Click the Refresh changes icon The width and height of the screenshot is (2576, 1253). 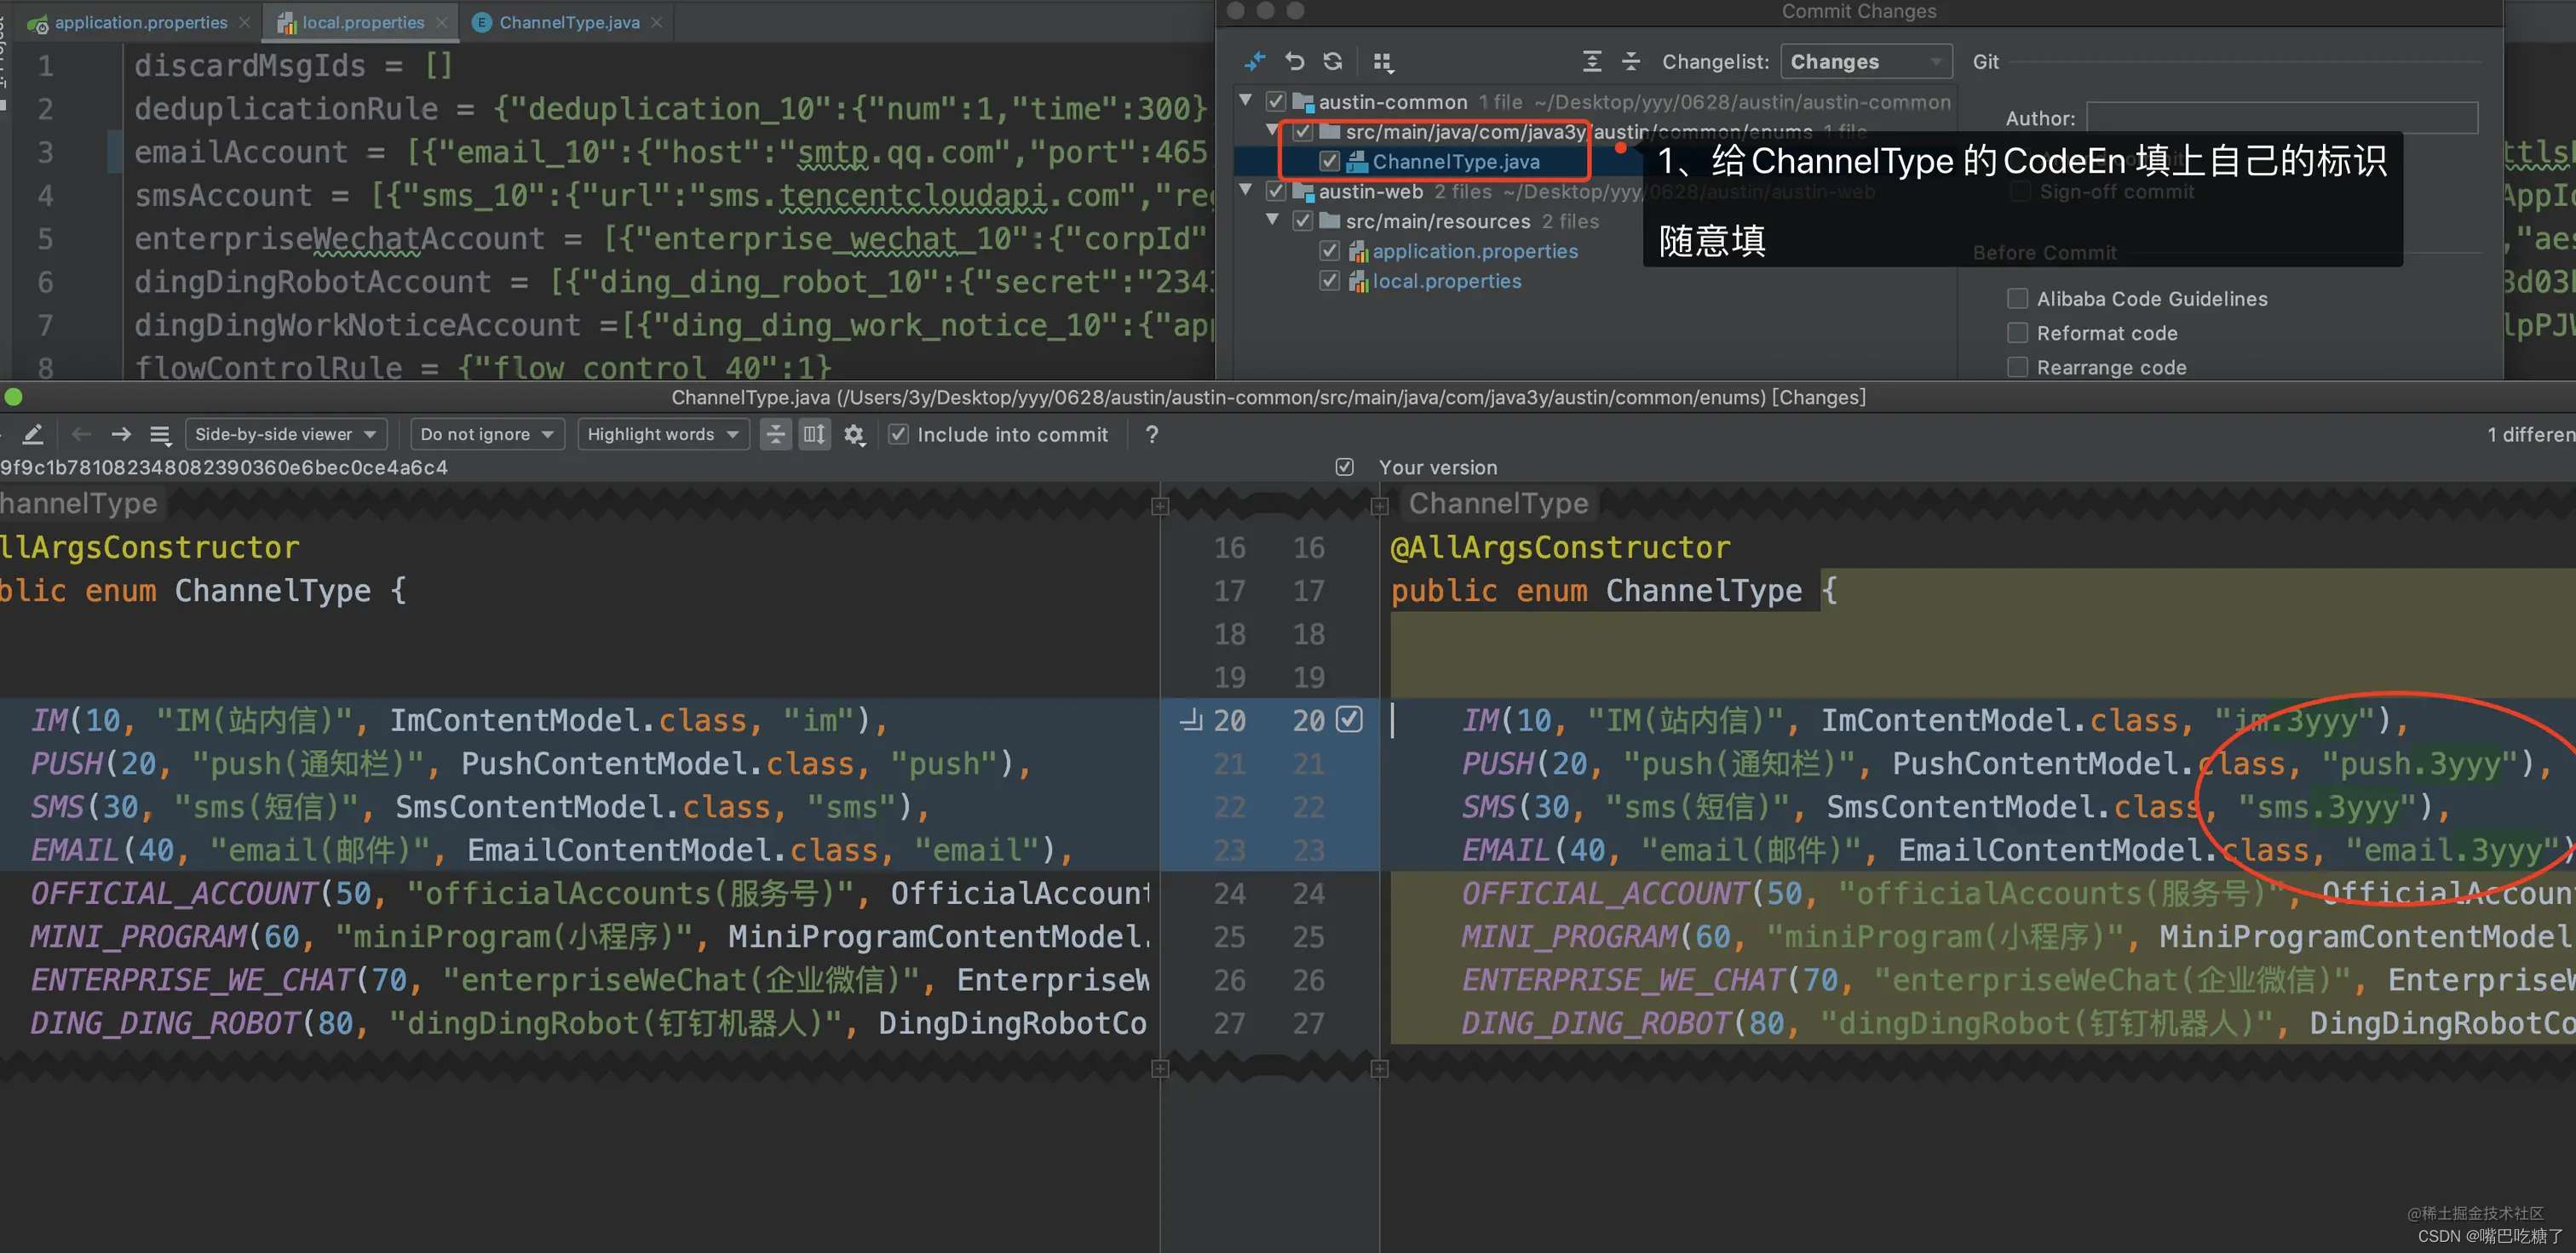pyautogui.click(x=1333, y=62)
